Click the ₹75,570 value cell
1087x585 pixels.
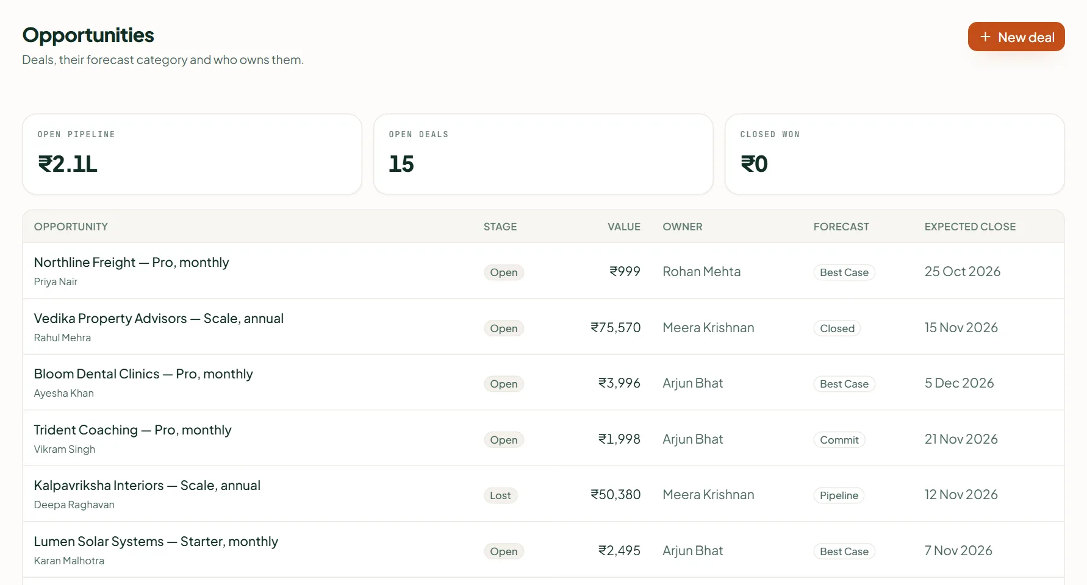[615, 328]
